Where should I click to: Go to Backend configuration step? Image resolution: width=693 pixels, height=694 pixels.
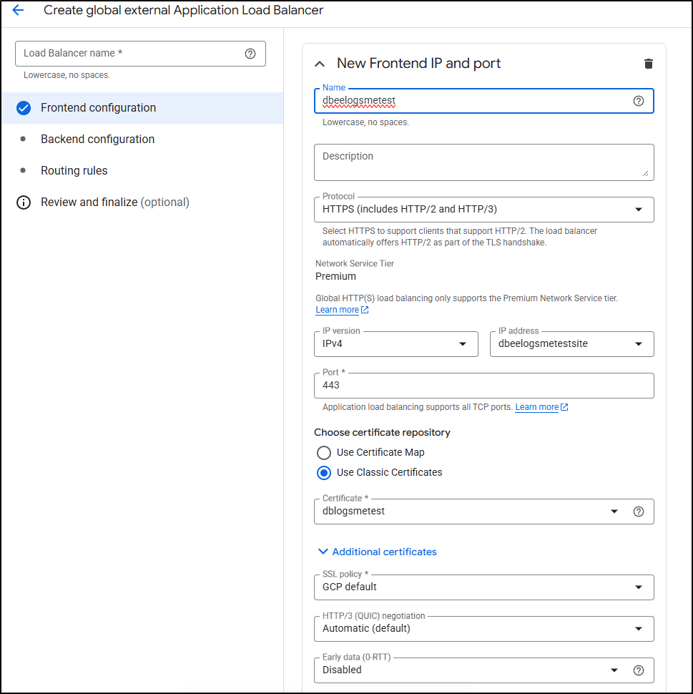(97, 140)
